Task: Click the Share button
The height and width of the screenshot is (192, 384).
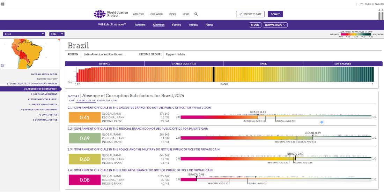Action: [x=255, y=25]
